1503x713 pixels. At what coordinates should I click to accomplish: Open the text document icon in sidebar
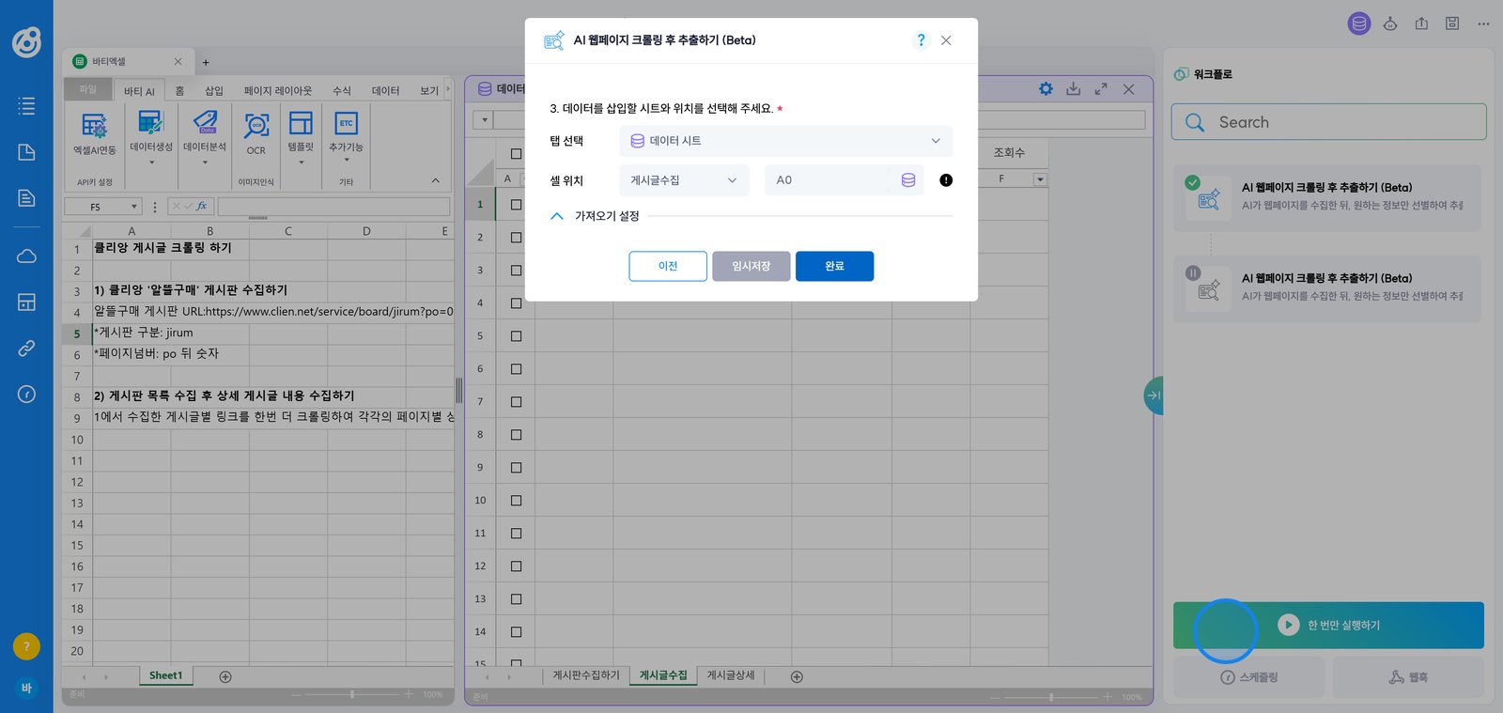(26, 198)
